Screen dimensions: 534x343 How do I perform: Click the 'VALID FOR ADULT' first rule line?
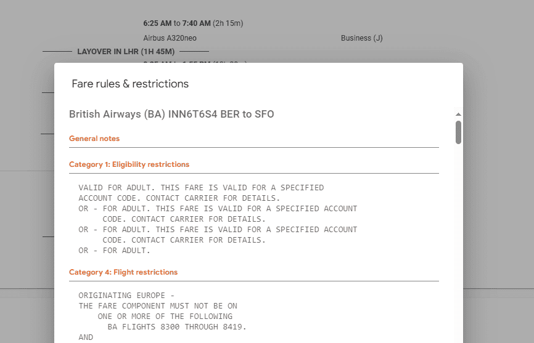pyautogui.click(x=201, y=188)
